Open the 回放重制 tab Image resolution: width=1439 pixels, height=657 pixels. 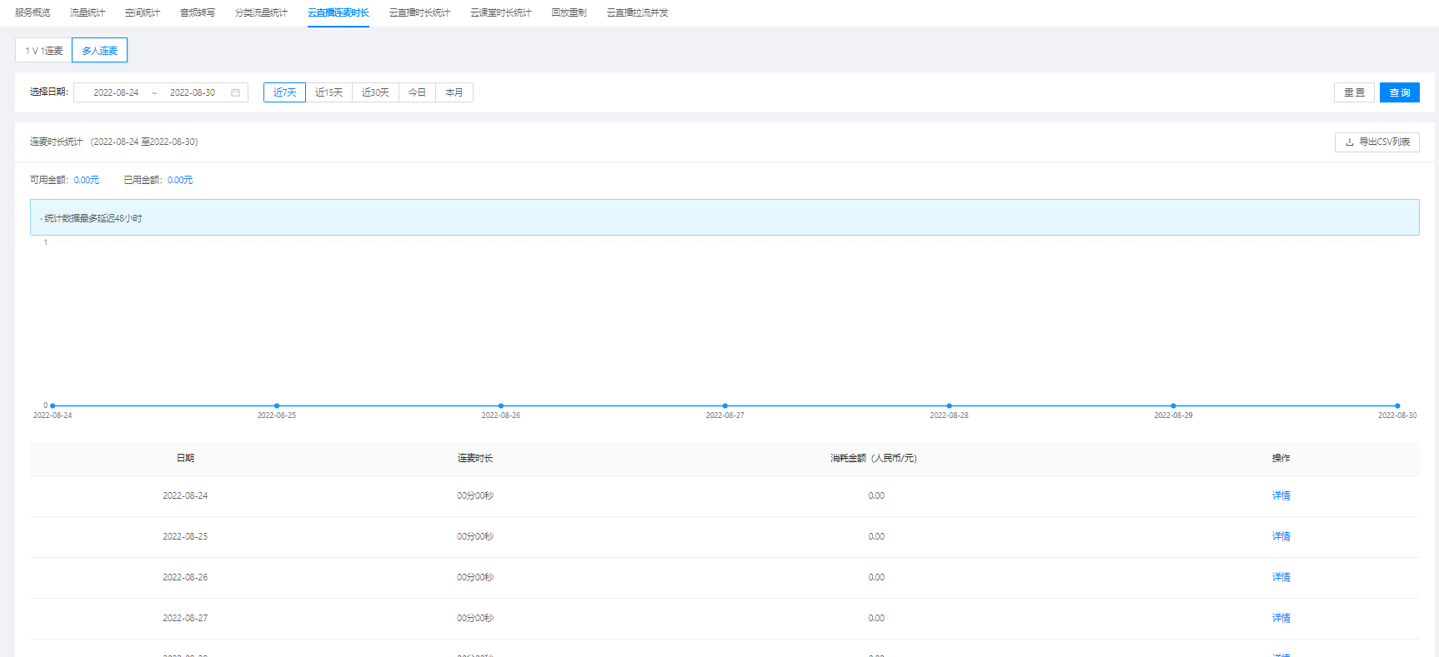(x=569, y=12)
